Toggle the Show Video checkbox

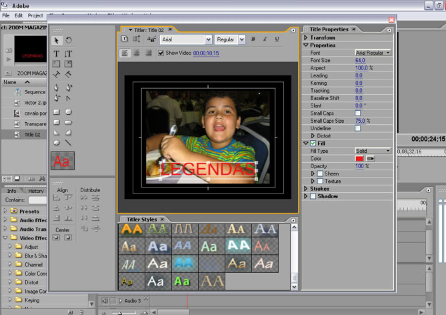pyautogui.click(x=161, y=53)
